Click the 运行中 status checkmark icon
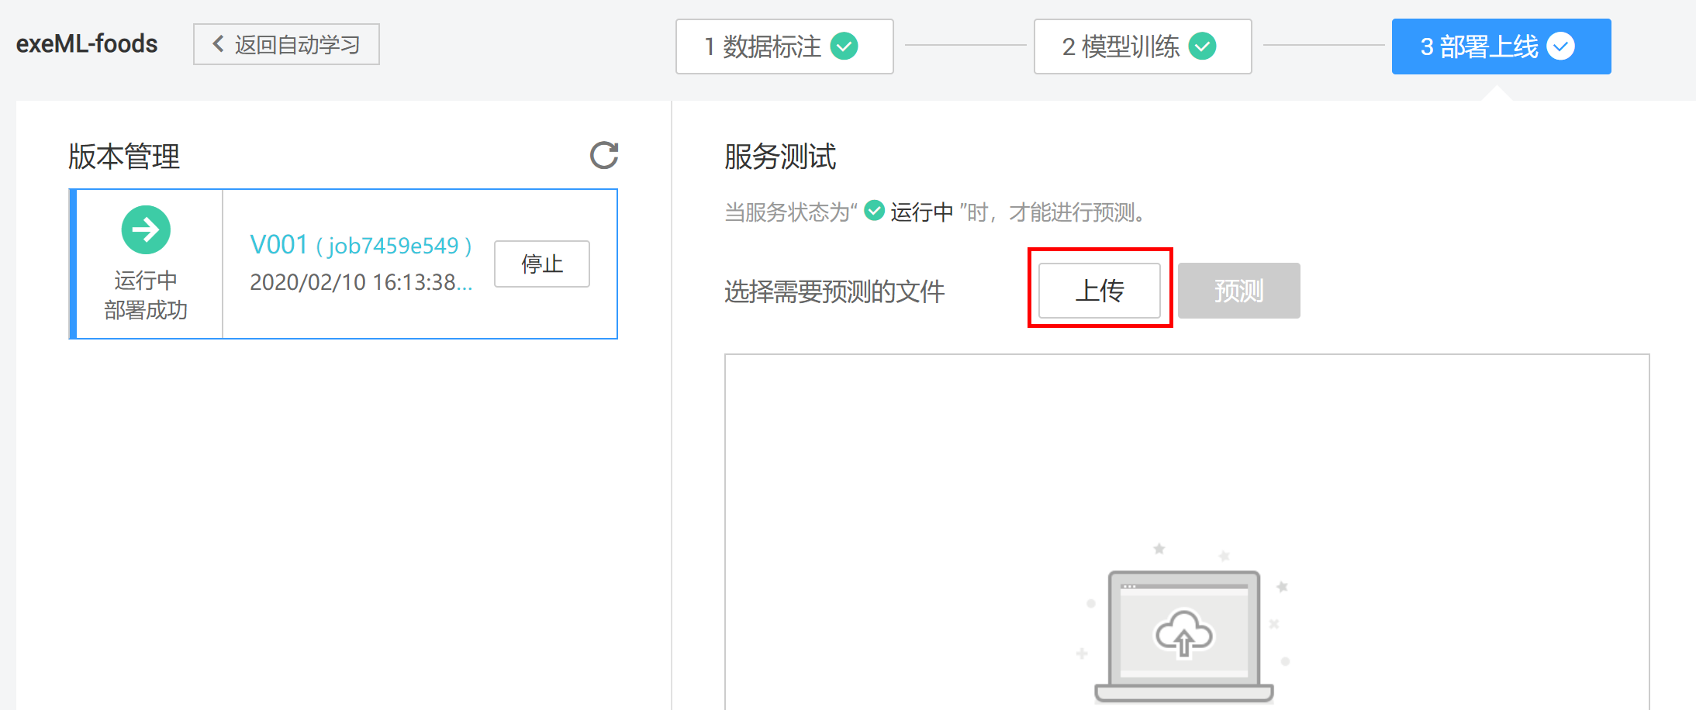The height and width of the screenshot is (710, 1696). click(874, 209)
